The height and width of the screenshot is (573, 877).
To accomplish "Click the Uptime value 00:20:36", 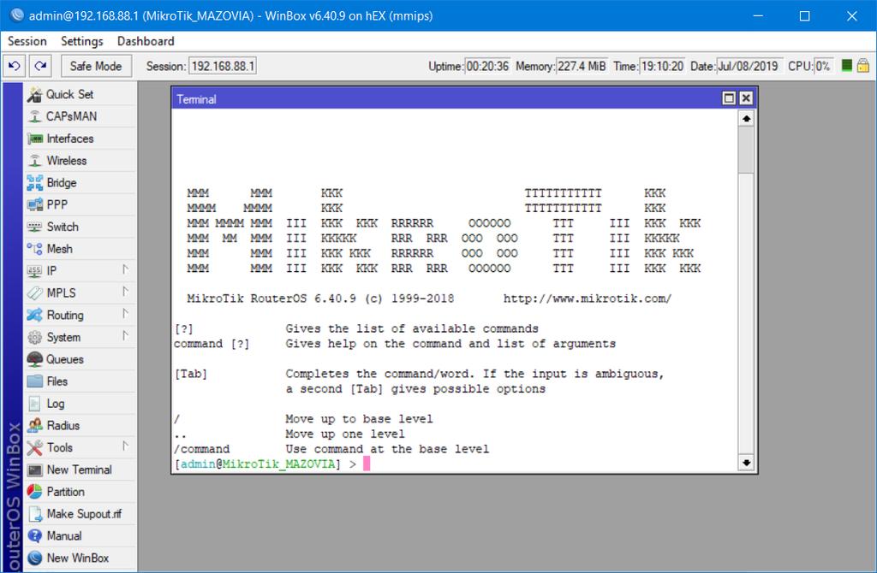I will [x=487, y=66].
